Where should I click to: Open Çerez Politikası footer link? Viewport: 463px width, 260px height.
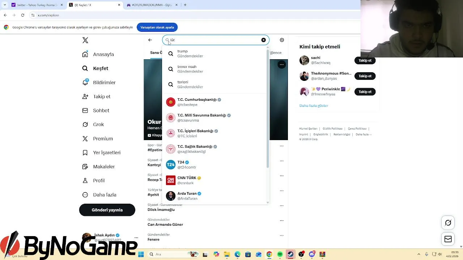point(357,129)
